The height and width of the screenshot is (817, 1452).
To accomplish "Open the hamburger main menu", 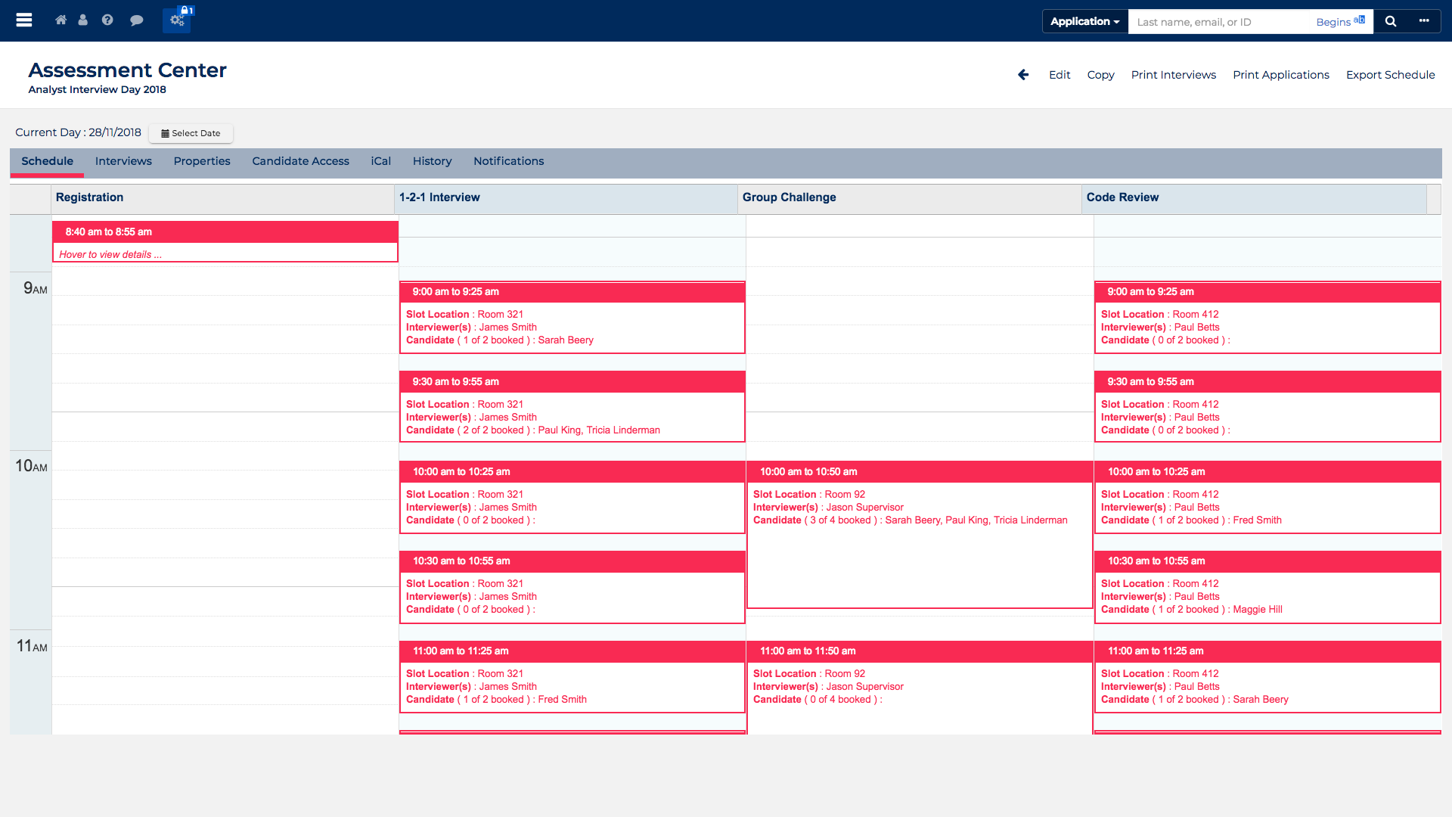I will (x=24, y=20).
